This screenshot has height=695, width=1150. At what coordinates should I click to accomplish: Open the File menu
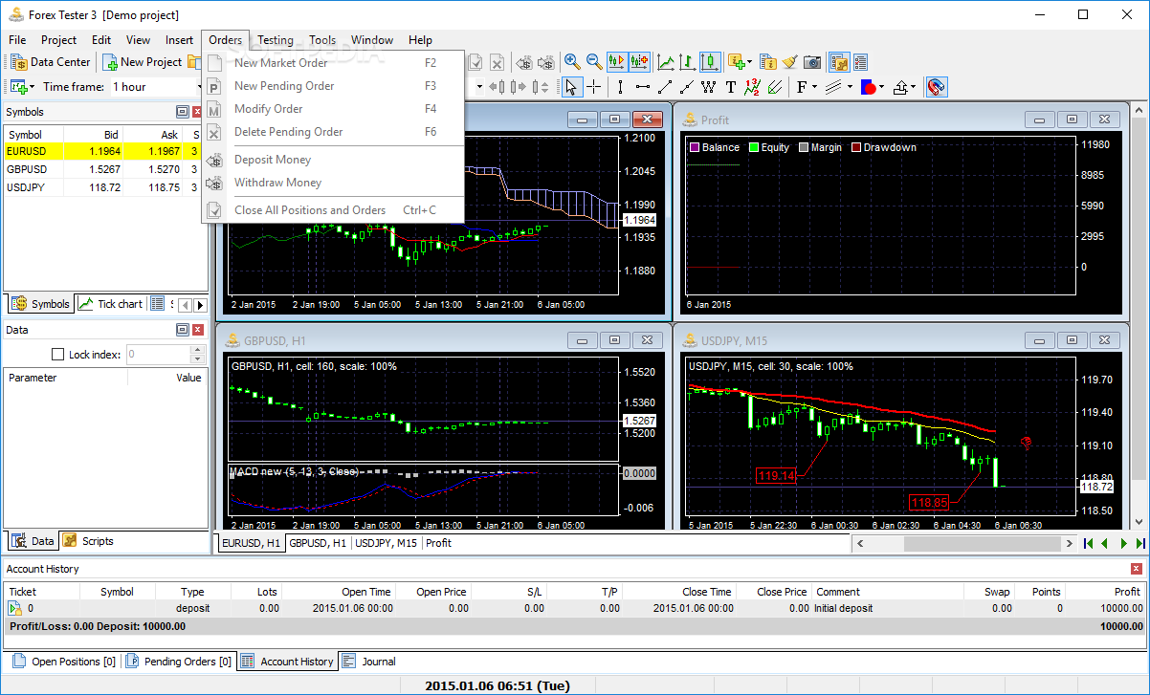pyautogui.click(x=17, y=40)
